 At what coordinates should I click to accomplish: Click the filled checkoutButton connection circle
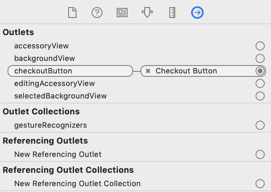[260, 71]
